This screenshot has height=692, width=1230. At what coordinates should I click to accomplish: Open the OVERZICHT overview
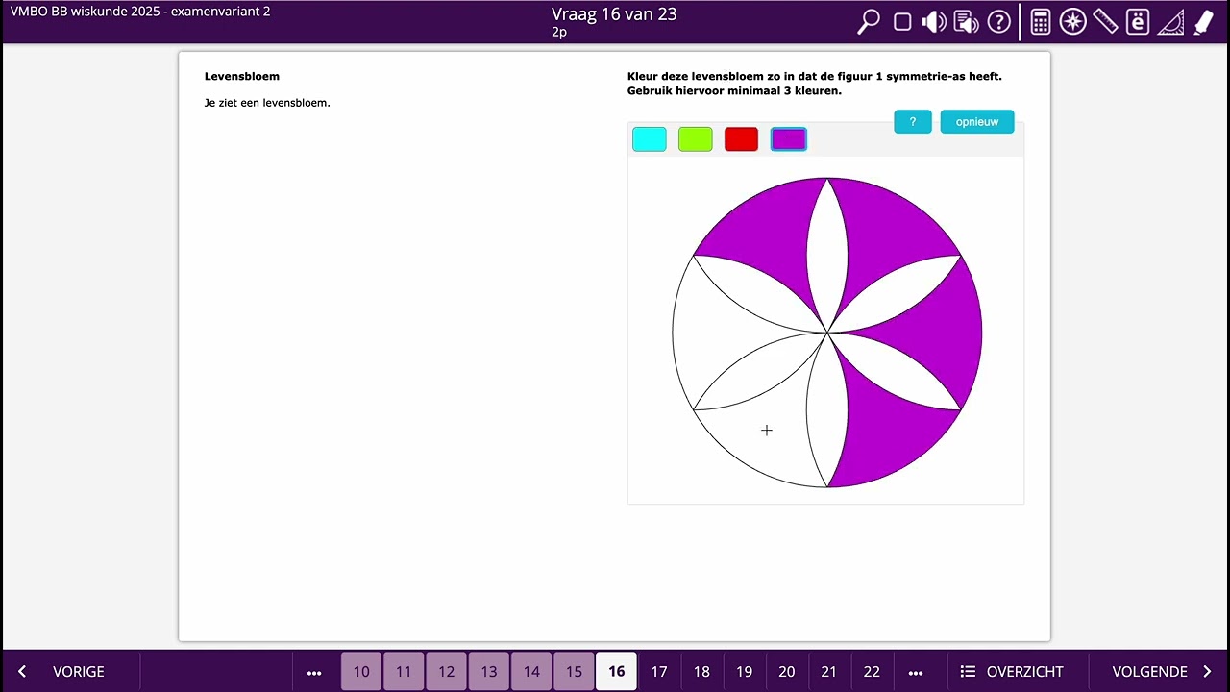1024,672
